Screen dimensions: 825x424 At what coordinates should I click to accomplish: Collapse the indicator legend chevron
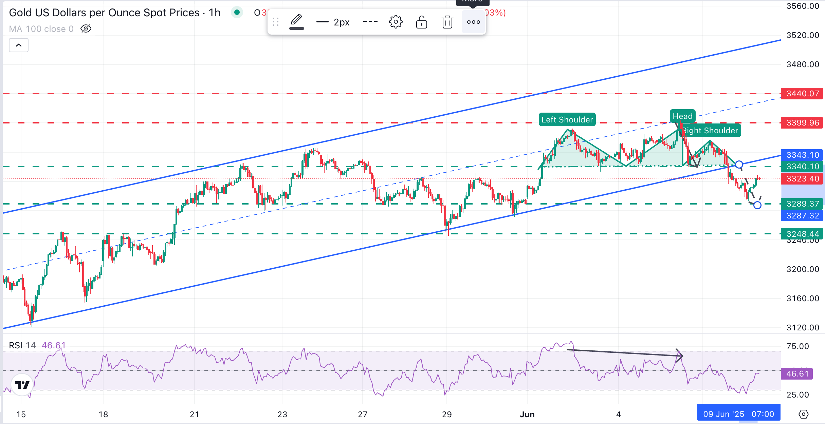click(19, 45)
